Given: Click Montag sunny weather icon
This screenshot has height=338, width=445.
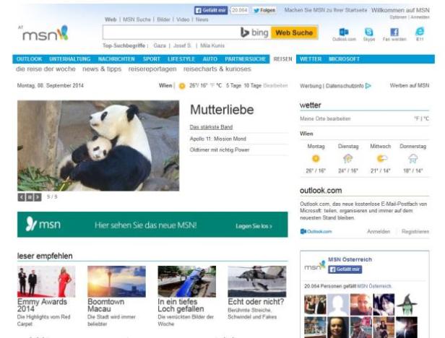Looking at the screenshot, I should click(x=316, y=159).
